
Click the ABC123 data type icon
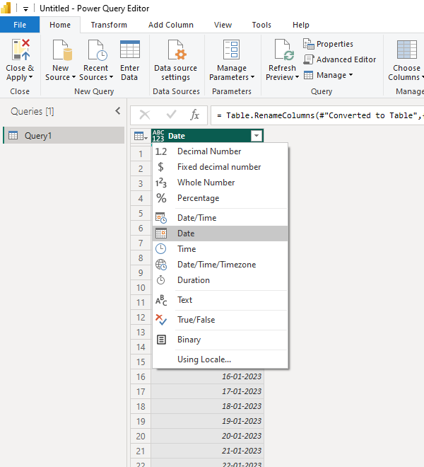click(158, 136)
